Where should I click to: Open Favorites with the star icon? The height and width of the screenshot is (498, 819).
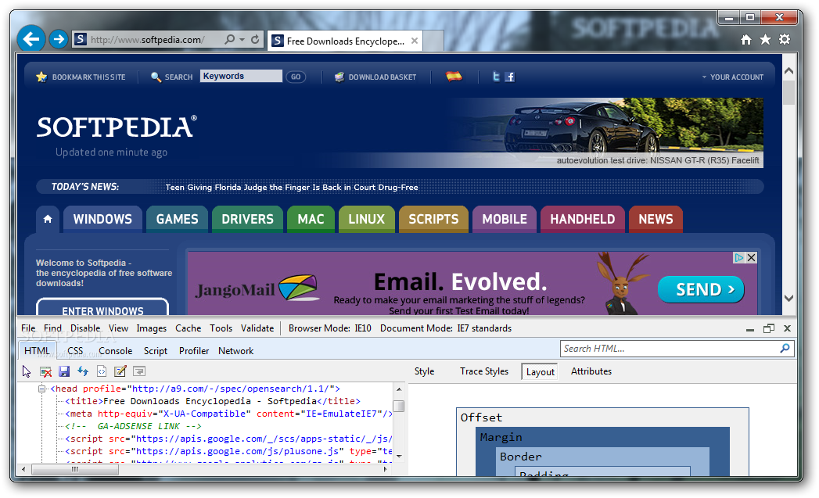pyautogui.click(x=765, y=40)
